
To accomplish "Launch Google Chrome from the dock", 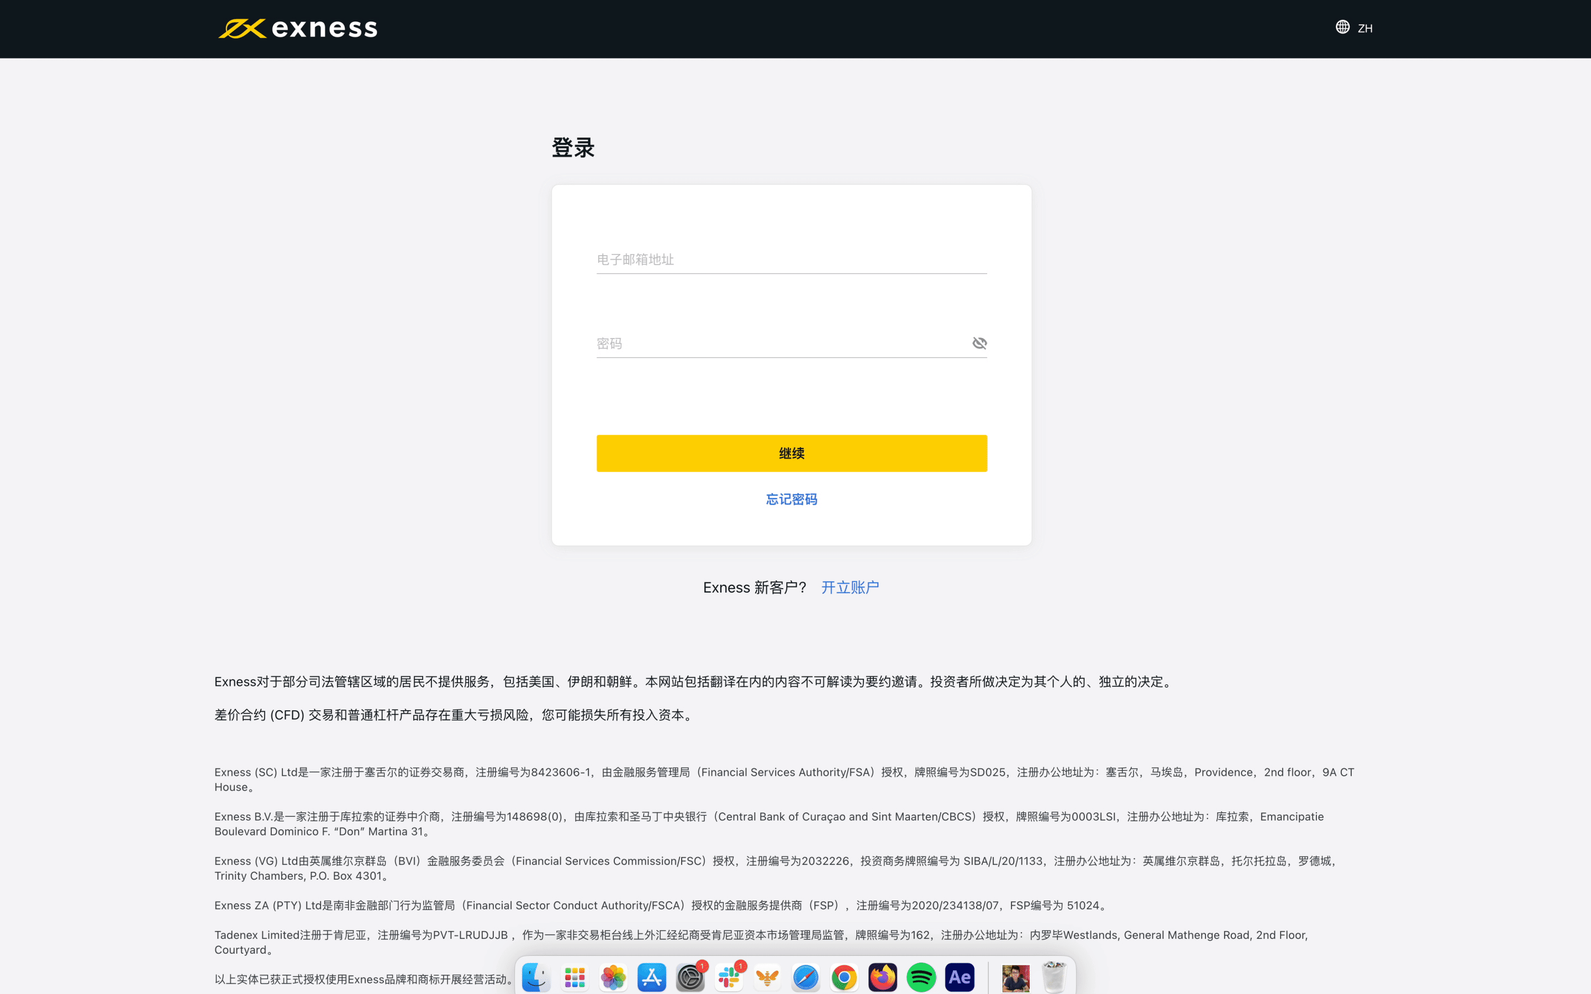I will coord(844,977).
